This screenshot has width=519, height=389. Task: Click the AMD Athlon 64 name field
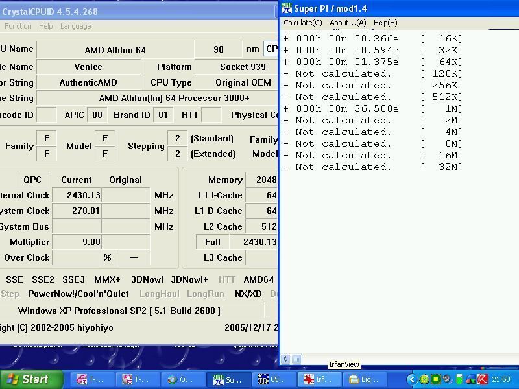click(x=115, y=50)
